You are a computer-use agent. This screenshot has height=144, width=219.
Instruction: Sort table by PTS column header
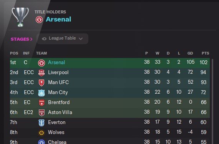(205, 53)
